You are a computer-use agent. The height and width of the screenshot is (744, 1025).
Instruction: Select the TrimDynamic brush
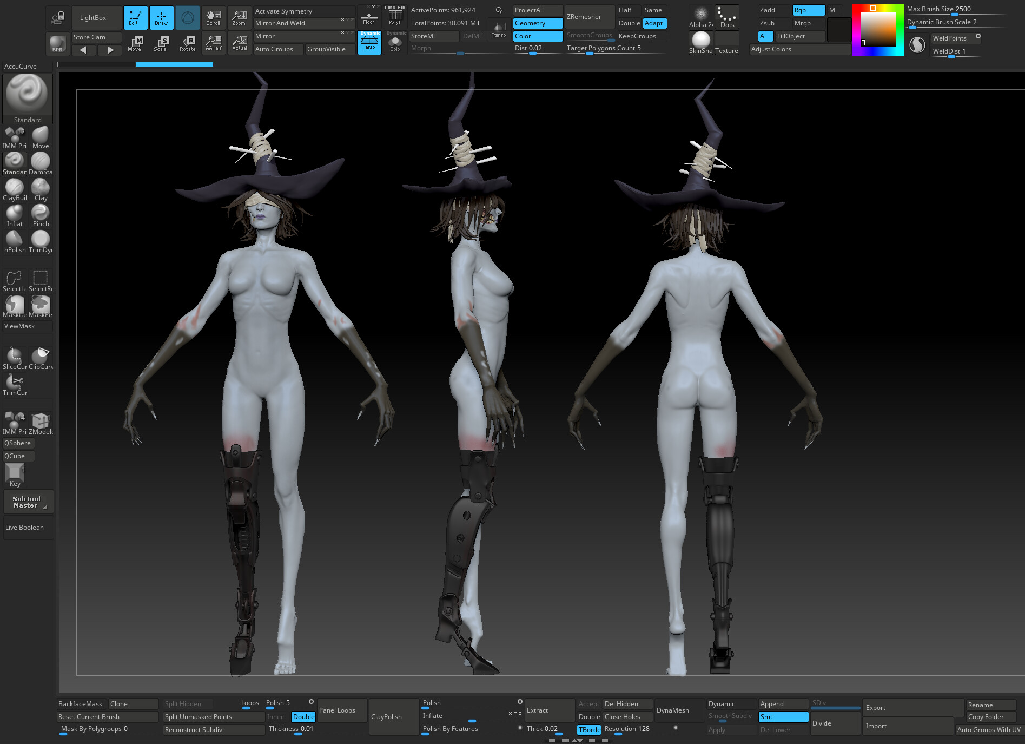[41, 239]
